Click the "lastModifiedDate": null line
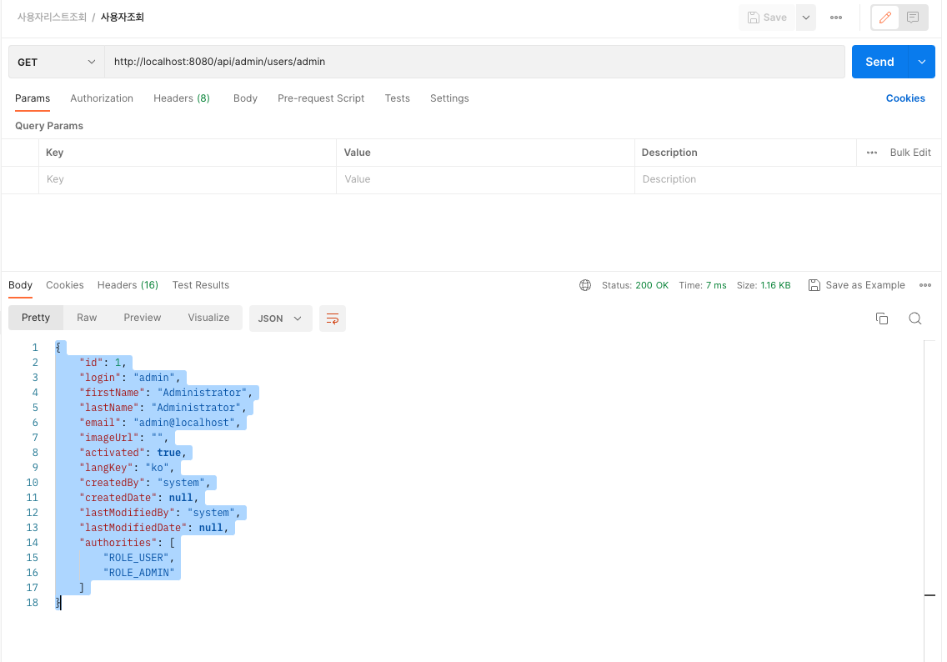 pos(153,527)
